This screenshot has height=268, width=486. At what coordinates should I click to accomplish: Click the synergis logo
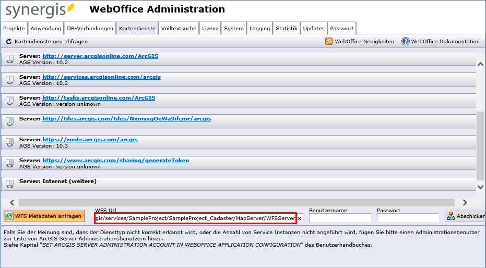coord(40,10)
